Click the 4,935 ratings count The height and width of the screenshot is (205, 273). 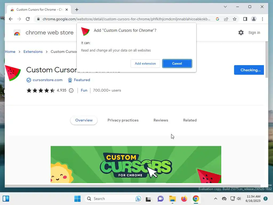[x=62, y=90]
